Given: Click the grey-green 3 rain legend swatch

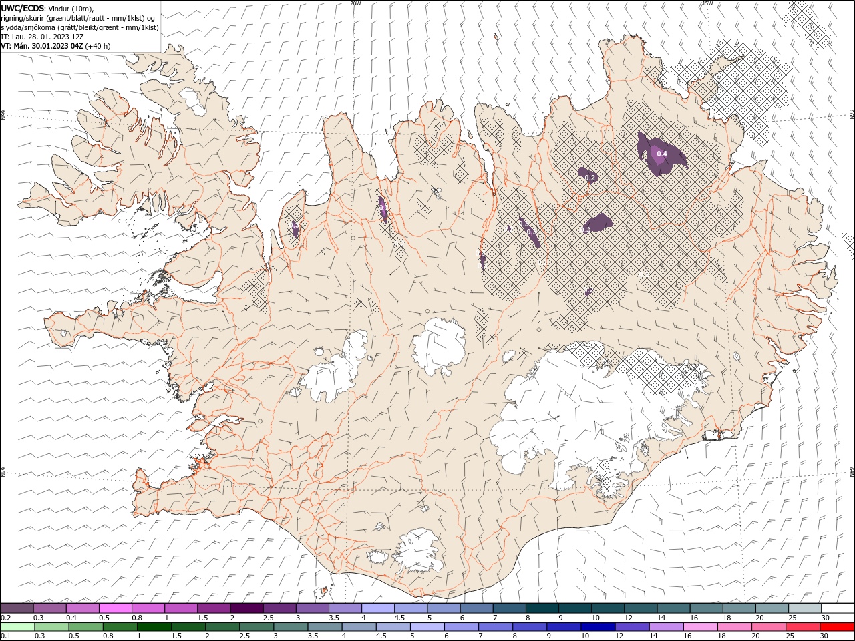Looking at the screenshot, I should [x=291, y=627].
